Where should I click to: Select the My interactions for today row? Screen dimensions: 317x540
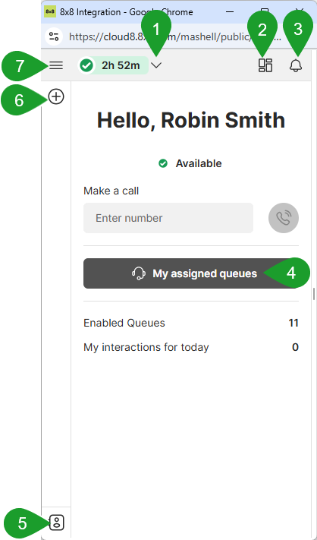click(x=191, y=347)
